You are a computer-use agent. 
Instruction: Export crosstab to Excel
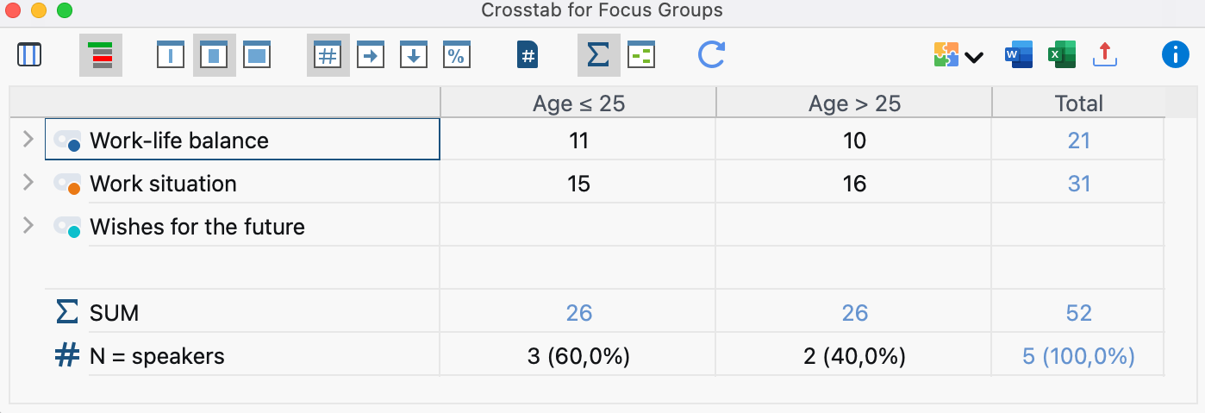coord(1061,55)
